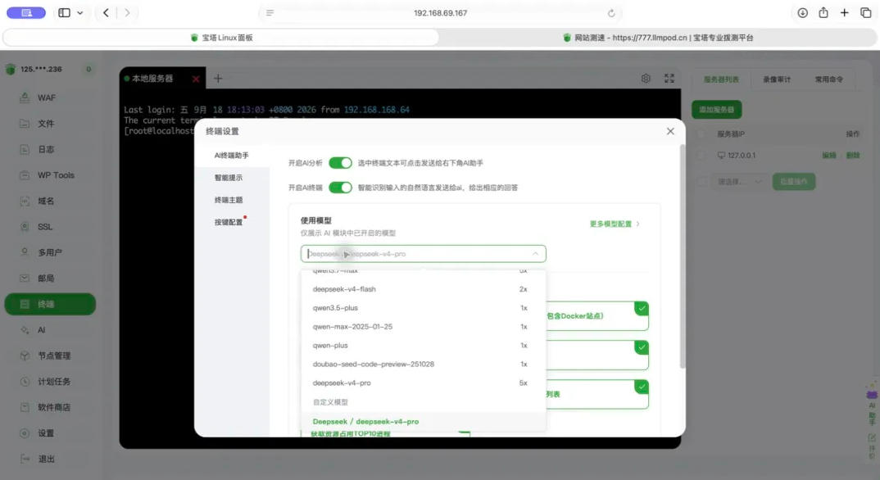The image size is (880, 480).
Task: Open the 更多模型配置 link
Action: 615,224
